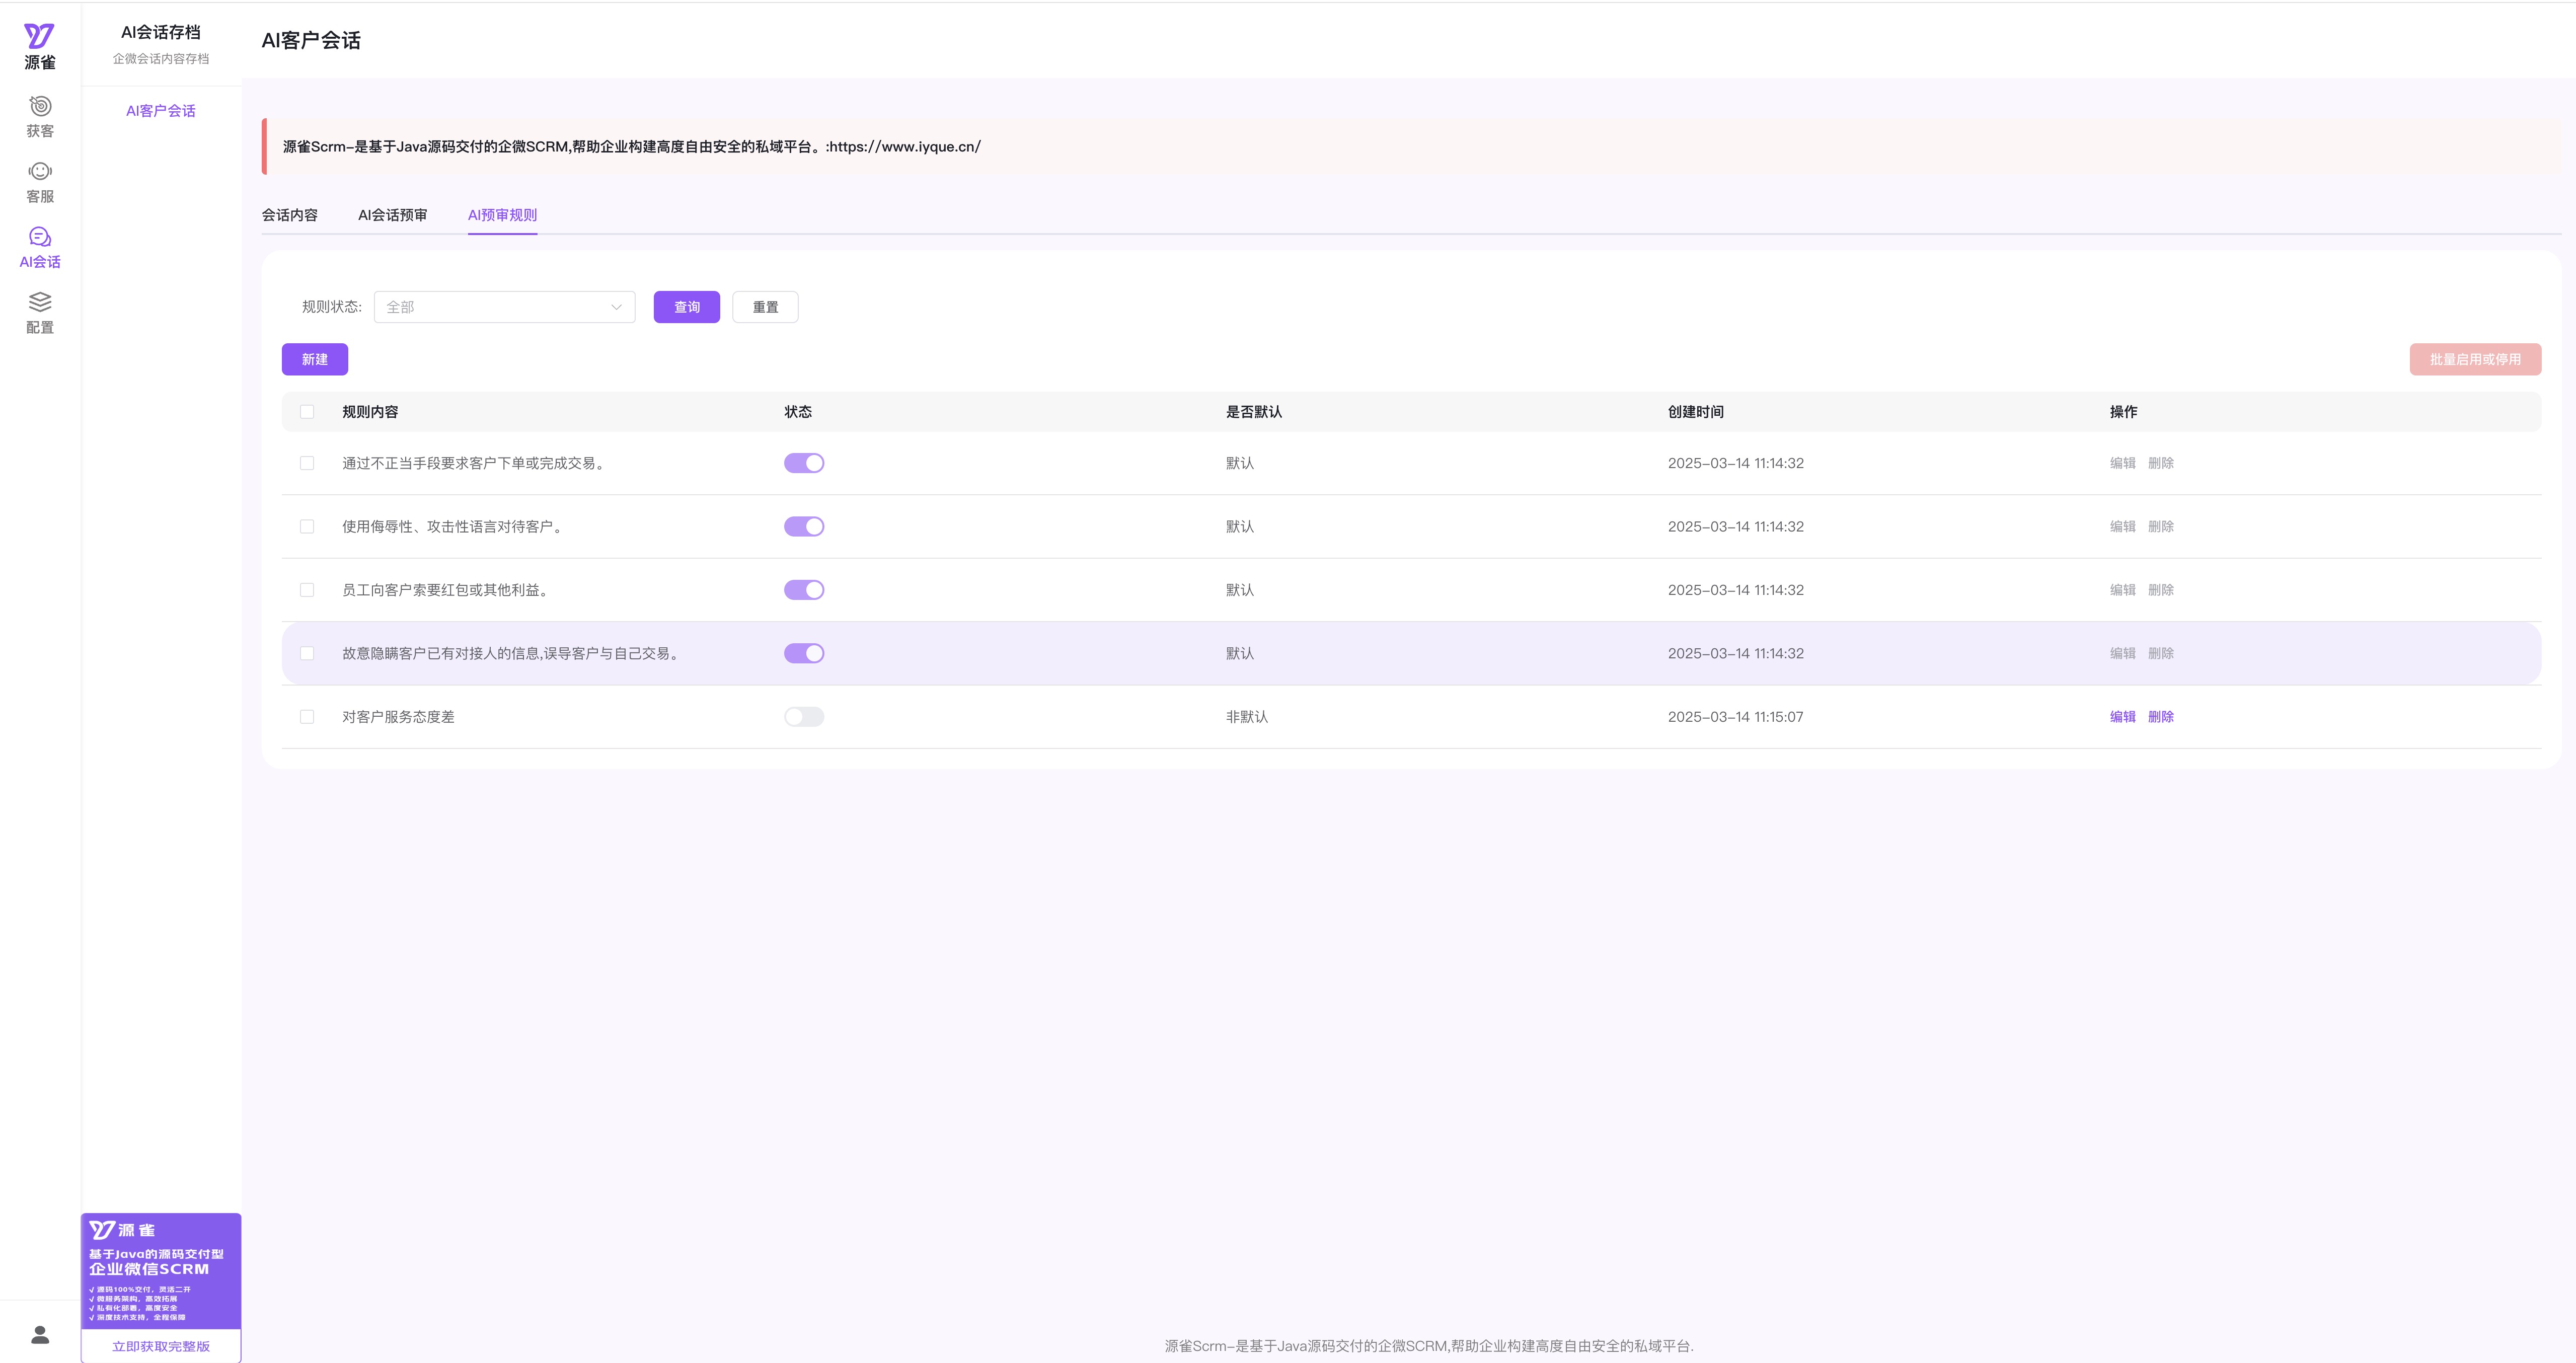Check the checkbox for 员工向客户索要红包或其他利益 row
This screenshot has width=2576, height=1363.
tap(307, 590)
